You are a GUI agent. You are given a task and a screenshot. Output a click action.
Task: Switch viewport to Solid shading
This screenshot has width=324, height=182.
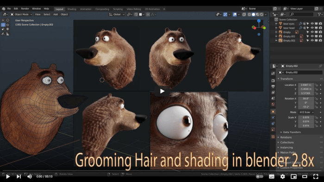click(254, 14)
